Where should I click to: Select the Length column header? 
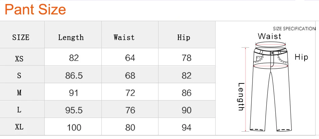(71, 38)
